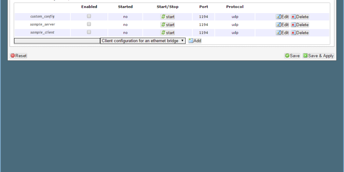The width and height of the screenshot is (344, 172).
Task: Start the custom_config OpenVPN instance
Action: [167, 17]
